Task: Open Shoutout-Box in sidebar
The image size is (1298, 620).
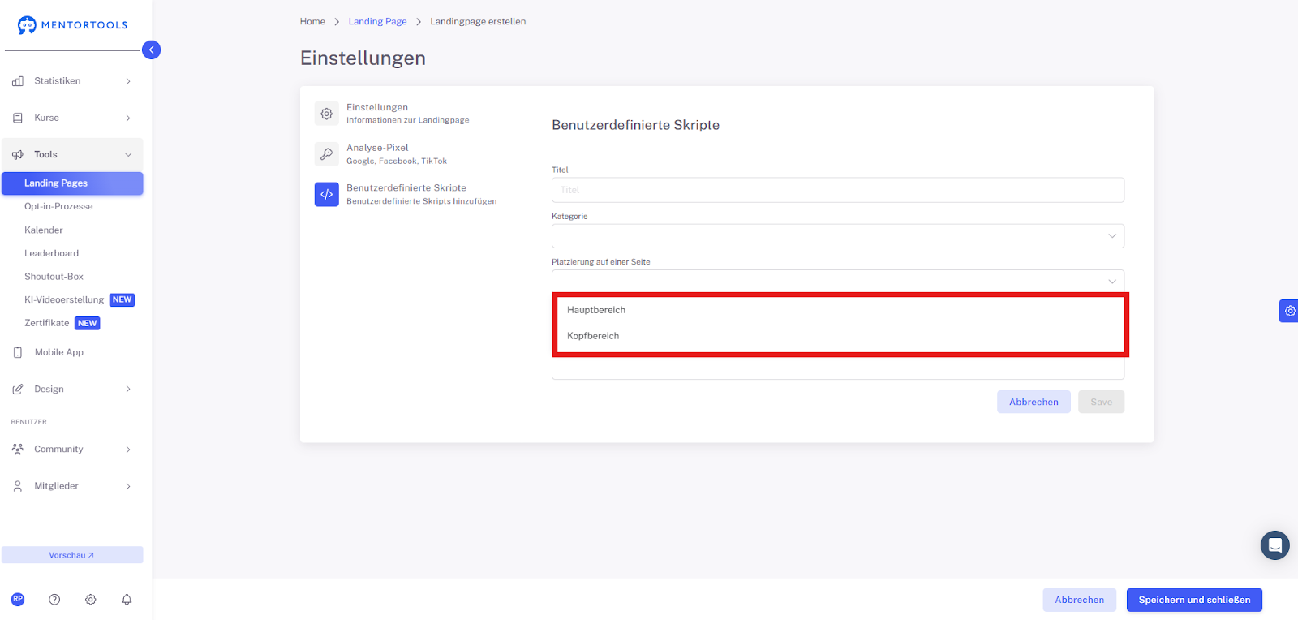Action: pyautogui.click(x=54, y=277)
